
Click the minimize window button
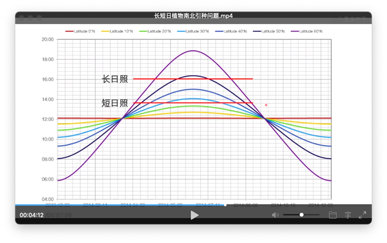coord(31,18)
